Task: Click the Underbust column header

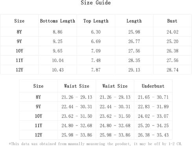Action: (x=153, y=86)
